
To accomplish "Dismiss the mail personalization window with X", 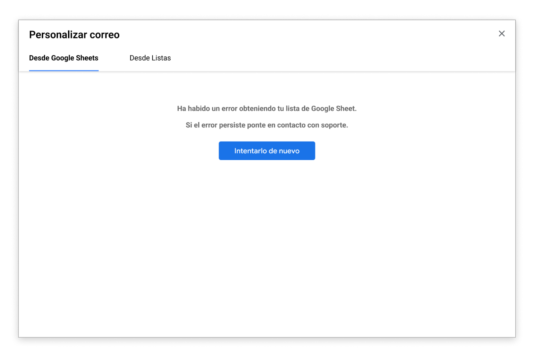I will 501,34.
